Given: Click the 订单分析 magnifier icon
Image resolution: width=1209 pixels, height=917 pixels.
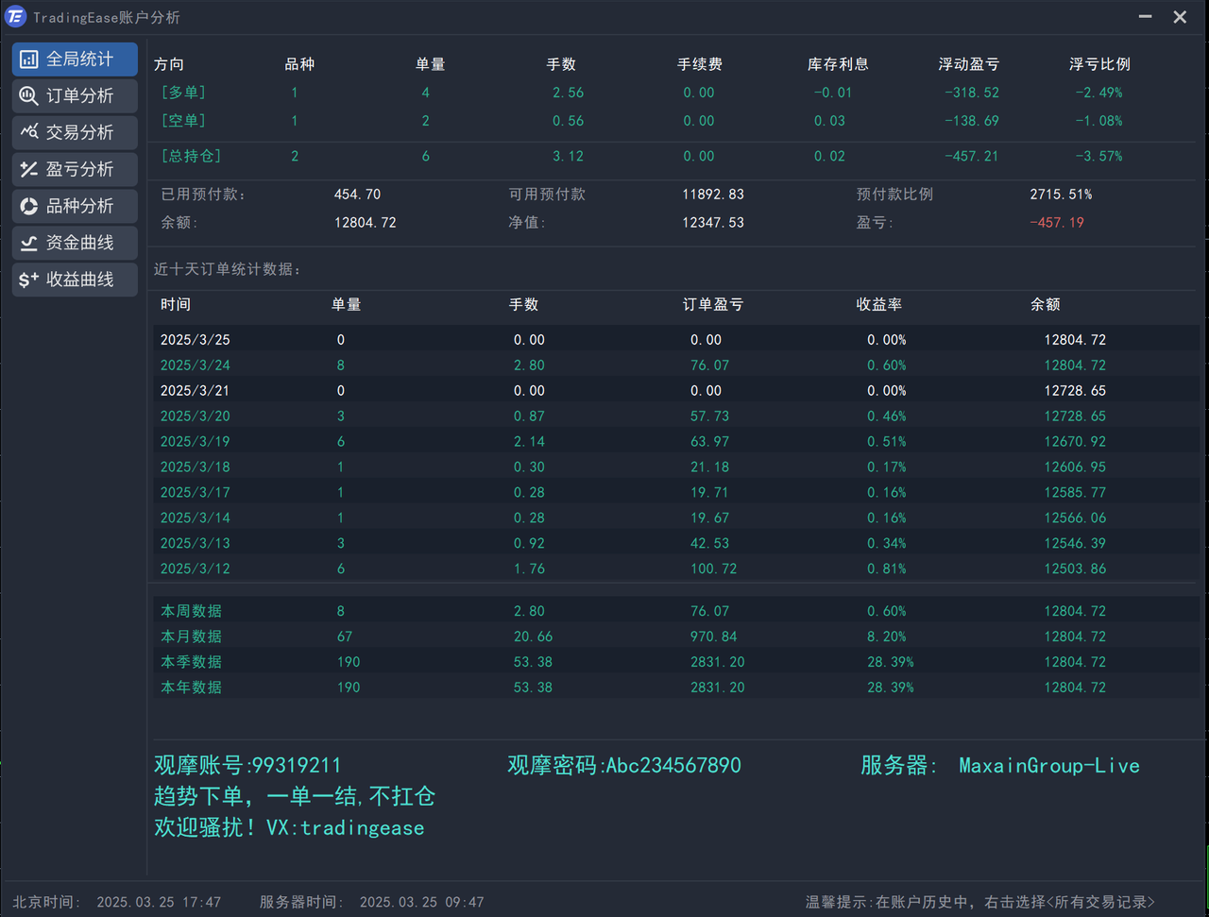Looking at the screenshot, I should [x=29, y=96].
